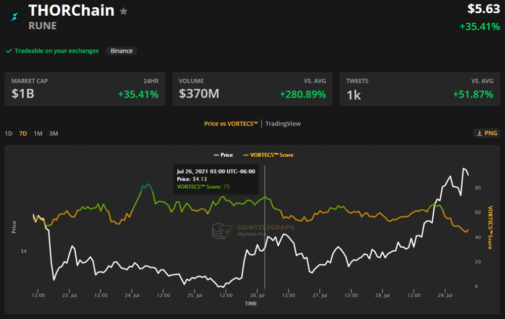Open the Binance exchange tag

pos(121,51)
